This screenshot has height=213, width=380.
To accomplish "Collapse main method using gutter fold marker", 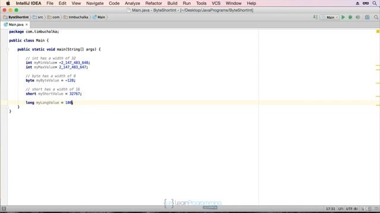I will [8, 50].
